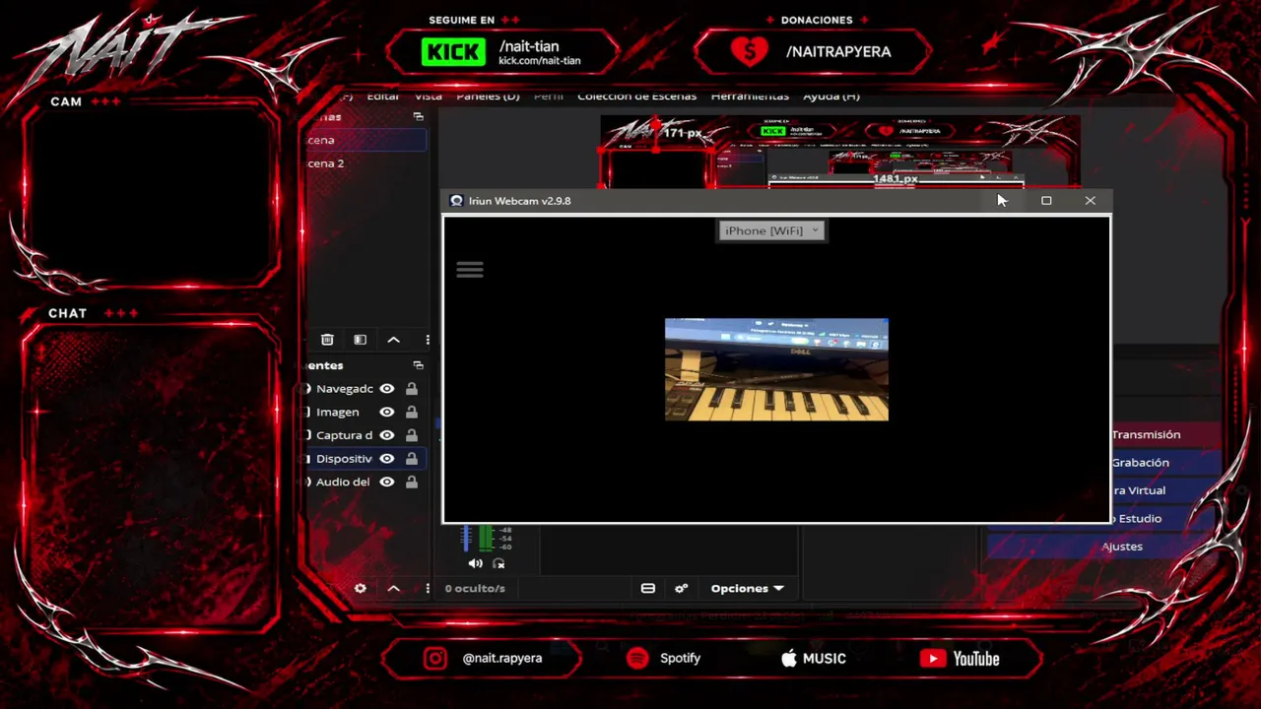Open the Paneles (D) menu

click(488, 97)
